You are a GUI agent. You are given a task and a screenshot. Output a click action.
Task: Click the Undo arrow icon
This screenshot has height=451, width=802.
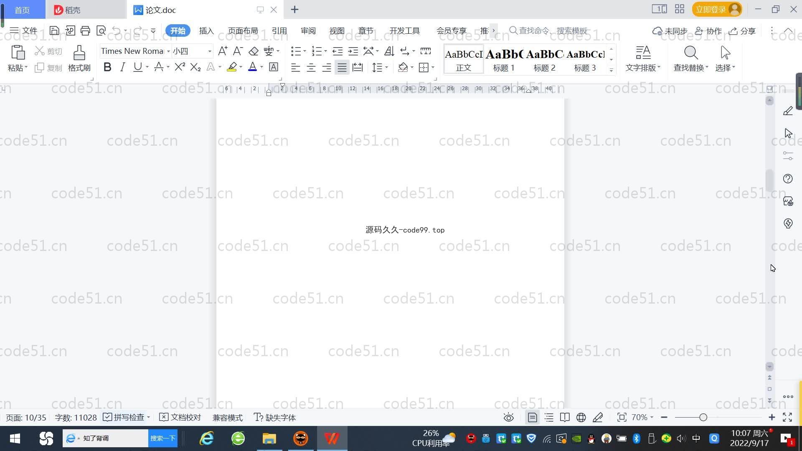pos(117,30)
